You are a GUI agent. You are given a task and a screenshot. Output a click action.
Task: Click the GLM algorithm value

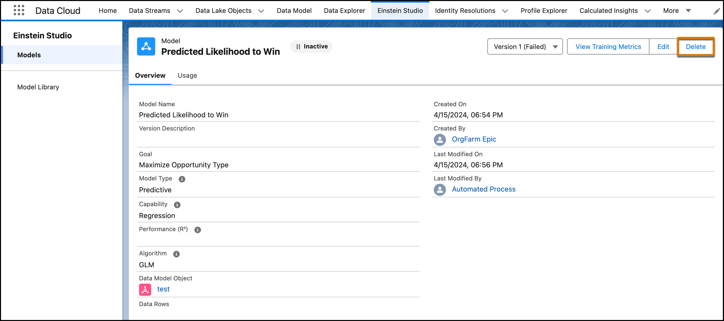pos(146,265)
